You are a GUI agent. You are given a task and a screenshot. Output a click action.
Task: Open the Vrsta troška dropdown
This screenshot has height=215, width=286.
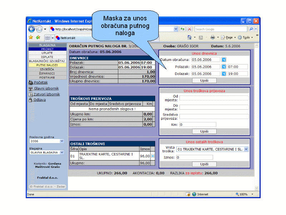pyautogui.click(x=246, y=149)
